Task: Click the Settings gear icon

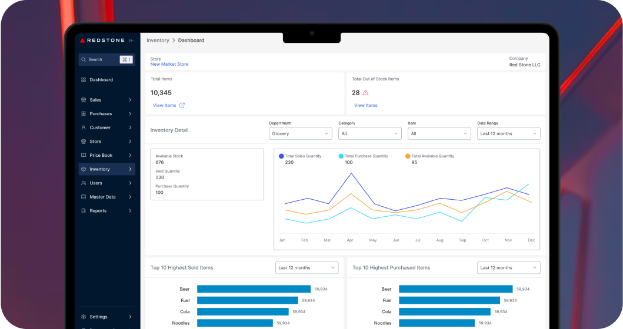Action: click(x=84, y=317)
